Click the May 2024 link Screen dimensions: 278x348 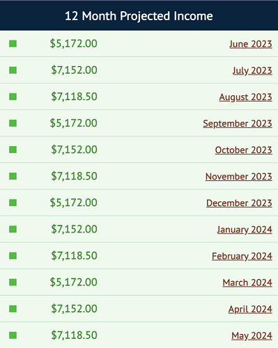click(x=252, y=335)
